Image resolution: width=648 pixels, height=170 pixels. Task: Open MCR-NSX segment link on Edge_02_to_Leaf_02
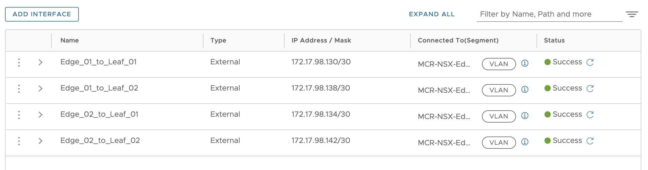[x=444, y=143]
